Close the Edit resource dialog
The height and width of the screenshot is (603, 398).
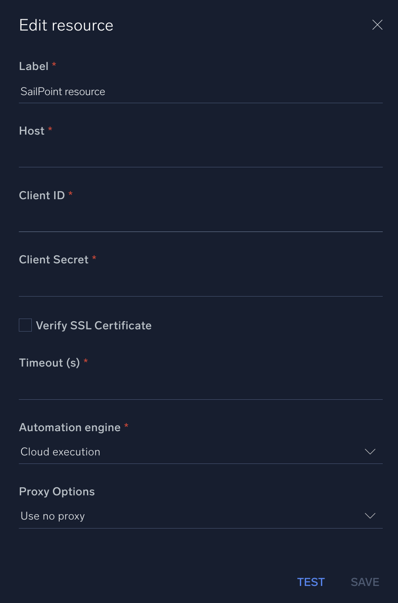pyautogui.click(x=377, y=25)
